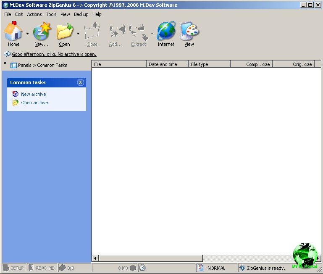Image resolution: width=323 pixels, height=274 pixels.
Task: Click the Home toolbar icon
Action: click(13, 32)
